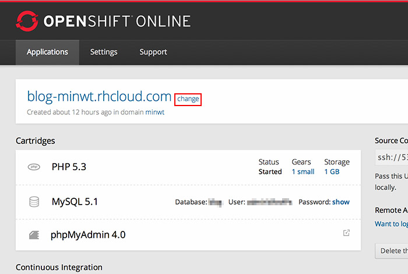Click the MySQL 5.1 cartridge name

click(75, 202)
